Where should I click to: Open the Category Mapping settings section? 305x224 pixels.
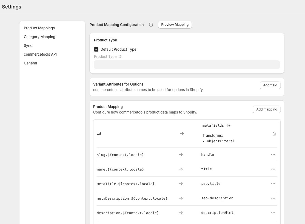pyautogui.click(x=39, y=37)
